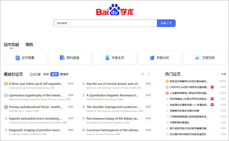Click red hot tag next to 丙肝病毒 paper

212,99
